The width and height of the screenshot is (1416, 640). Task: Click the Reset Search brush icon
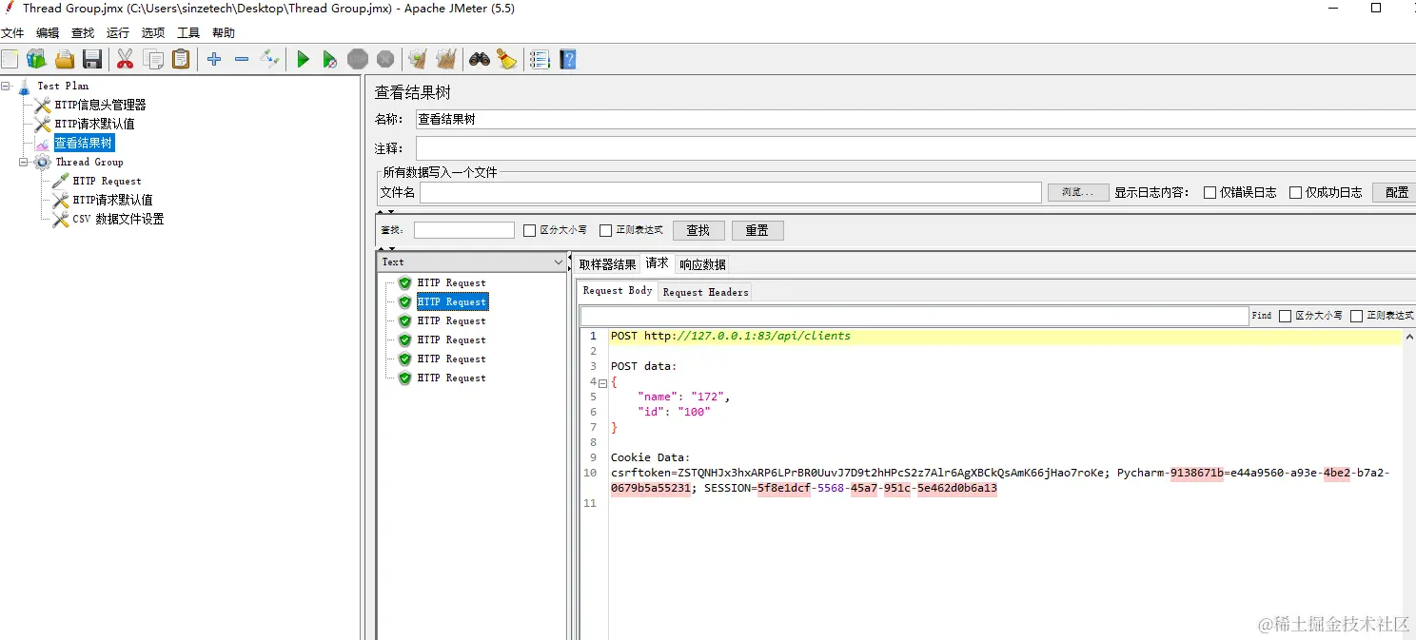coord(507,60)
